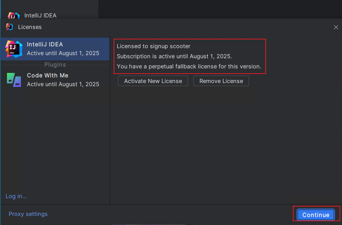Select the Code With Me plugin name
This screenshot has height=225, width=342.
[x=47, y=75]
